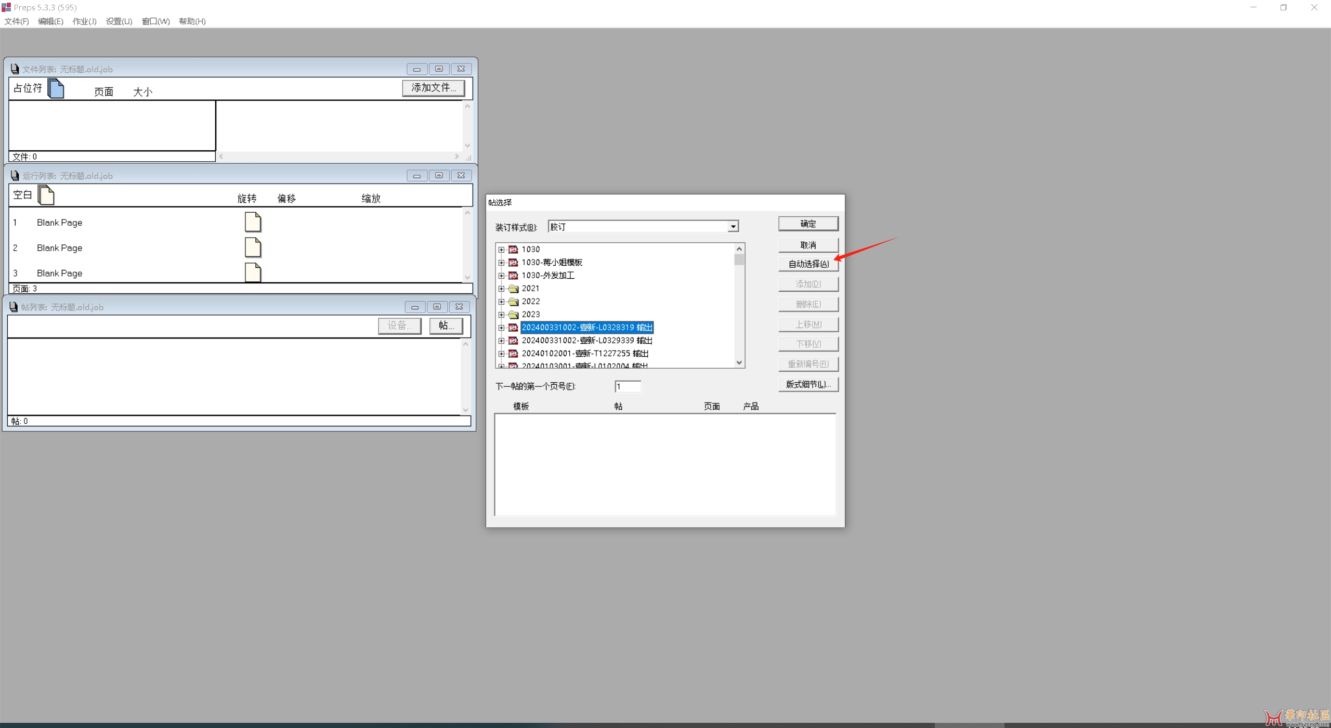Select page icon in Blank Page row 1

pyautogui.click(x=253, y=222)
